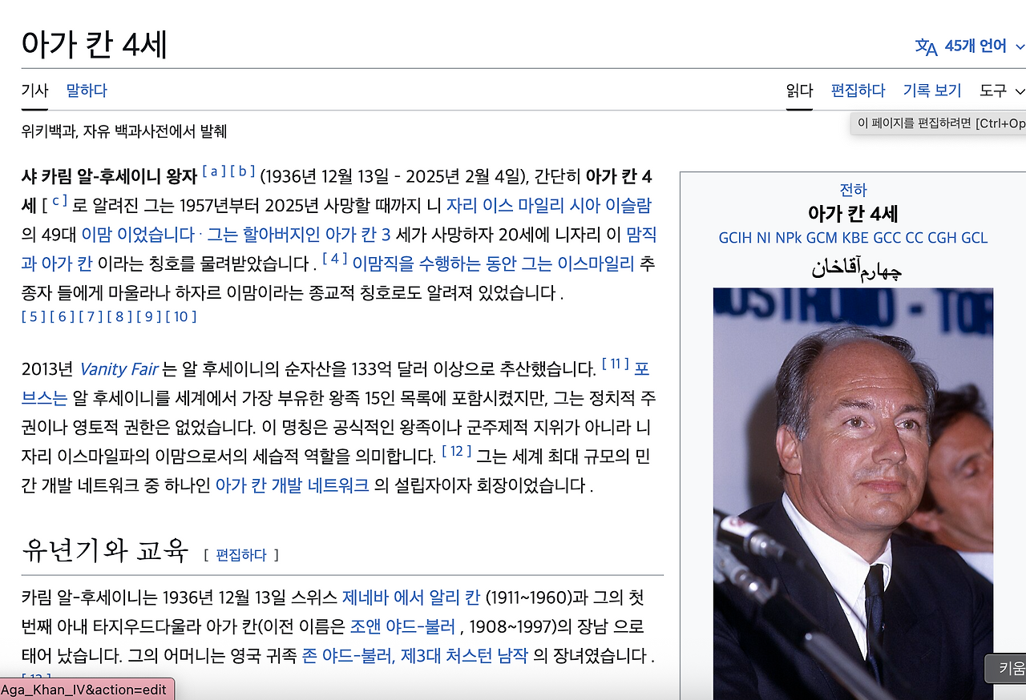Open footnote [c] in the intro
The height and width of the screenshot is (700, 1026).
point(59,200)
